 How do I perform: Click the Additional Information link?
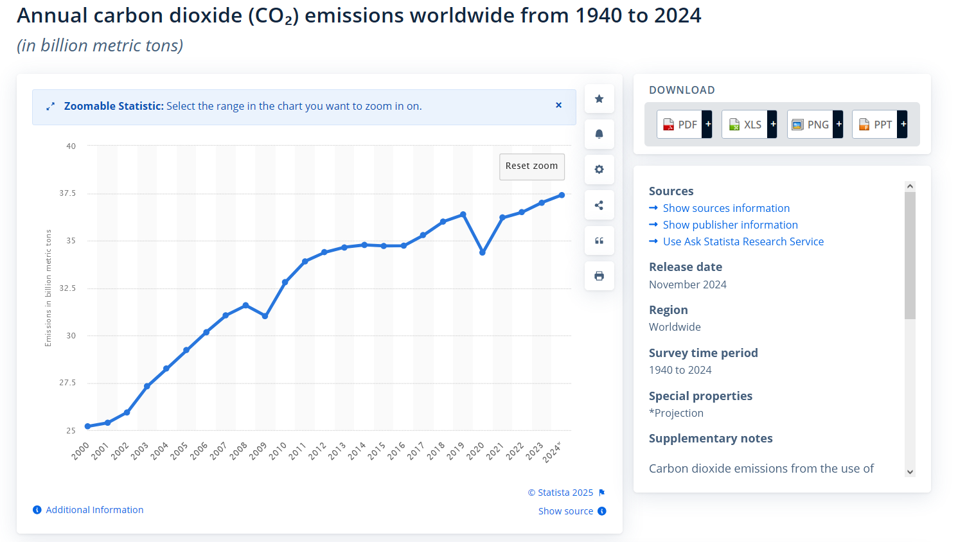(94, 510)
